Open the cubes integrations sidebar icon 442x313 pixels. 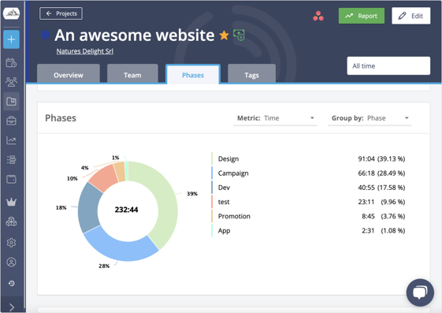pyautogui.click(x=11, y=222)
